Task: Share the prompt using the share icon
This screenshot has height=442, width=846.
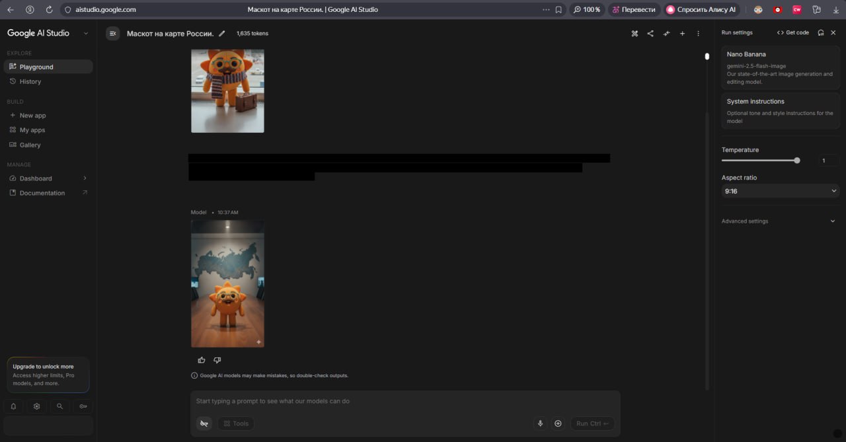Action: pyautogui.click(x=650, y=33)
